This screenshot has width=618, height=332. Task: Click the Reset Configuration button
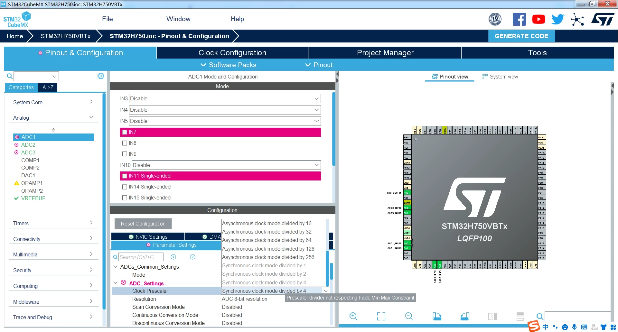coord(143,224)
